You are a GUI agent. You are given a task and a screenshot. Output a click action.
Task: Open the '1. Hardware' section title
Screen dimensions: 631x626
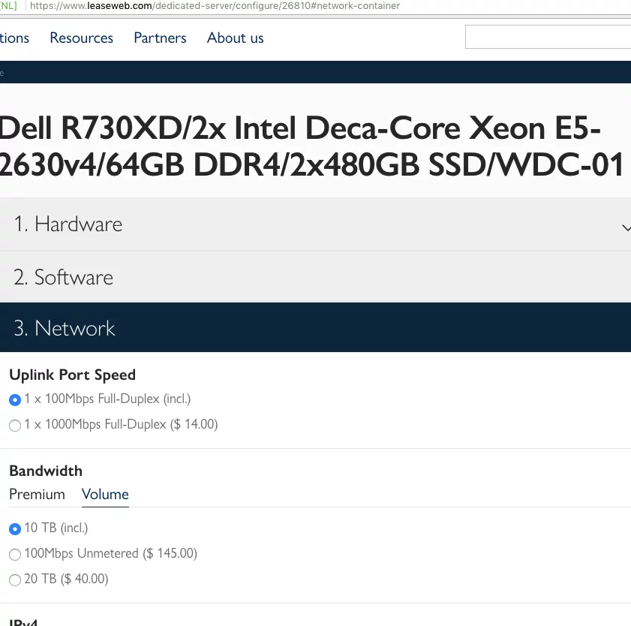click(68, 224)
